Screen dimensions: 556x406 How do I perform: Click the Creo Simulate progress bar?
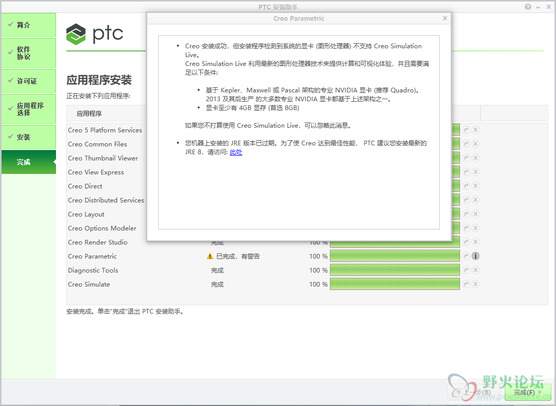point(395,284)
